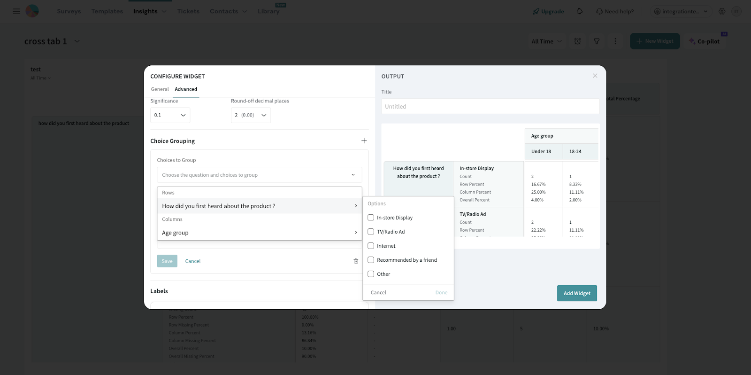Tick the TV/Radio Ad checkbox

[371, 232]
